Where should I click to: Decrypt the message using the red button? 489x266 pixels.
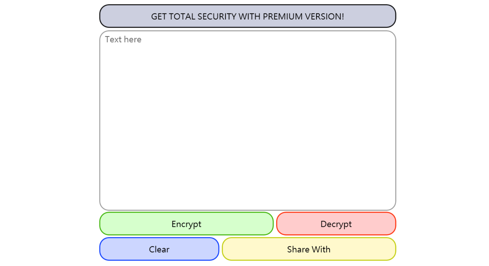pyautogui.click(x=336, y=224)
